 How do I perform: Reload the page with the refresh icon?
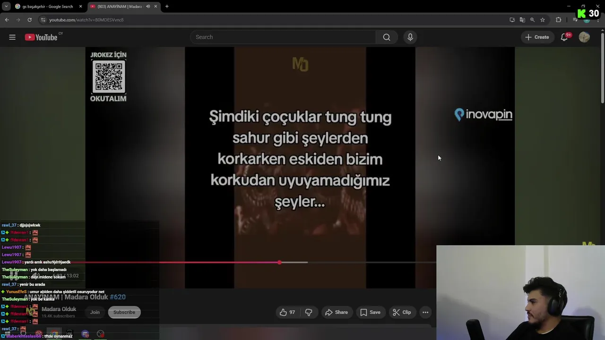[29, 20]
